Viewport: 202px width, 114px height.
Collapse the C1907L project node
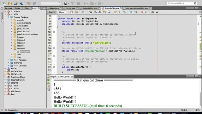5,14
